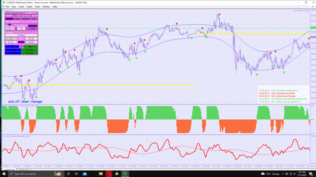Viewport: 316px width, 177px height.
Task: Click the R/SL value field
Action: tap(12, 29)
